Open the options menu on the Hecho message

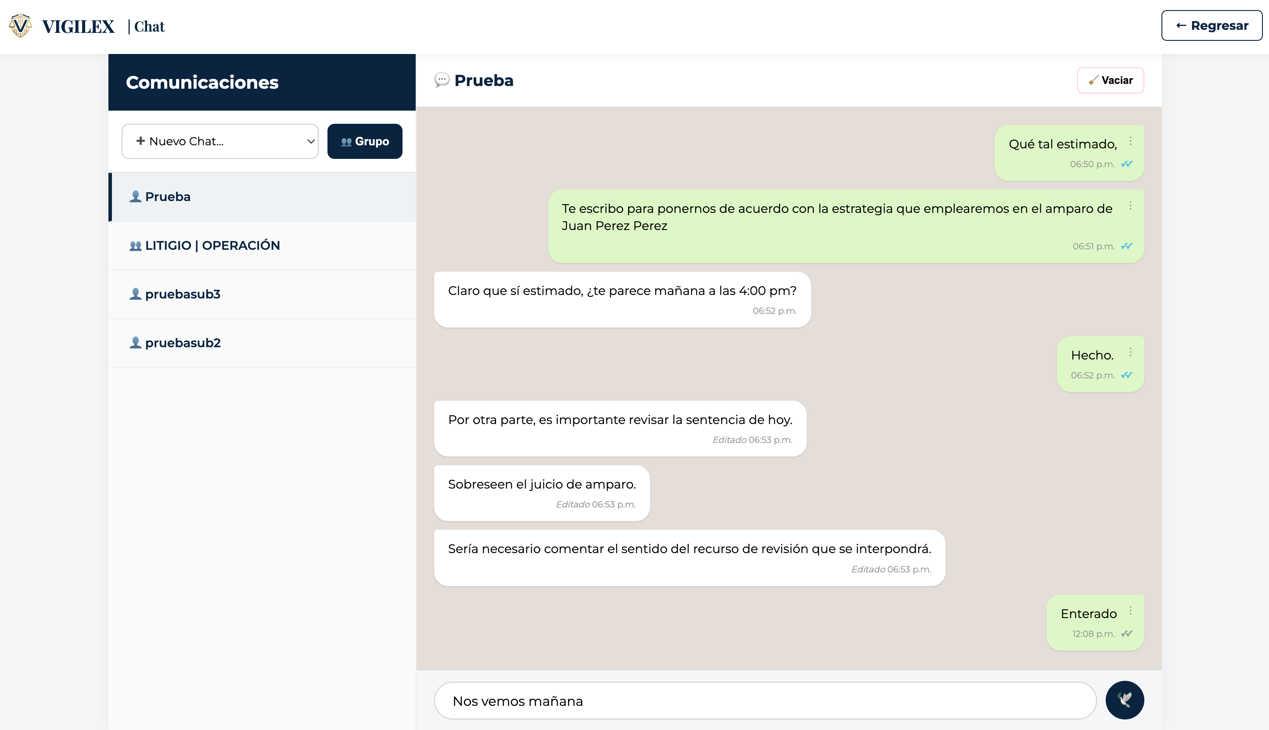point(1131,353)
